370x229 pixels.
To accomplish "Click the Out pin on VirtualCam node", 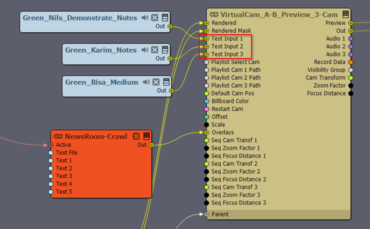I will point(351,31).
